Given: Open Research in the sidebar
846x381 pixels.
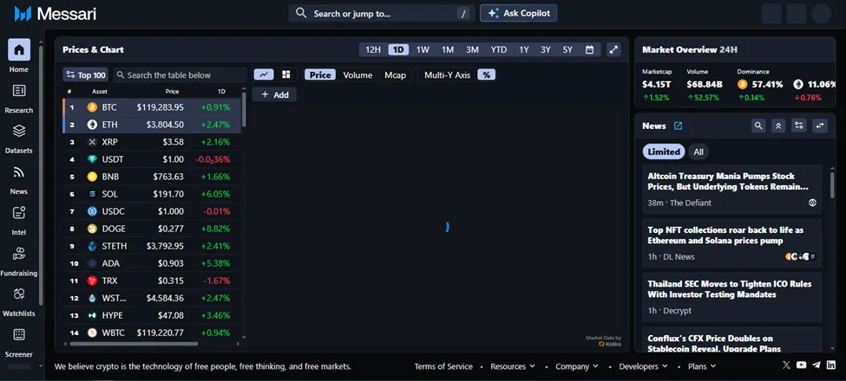Looking at the screenshot, I should click(x=19, y=90).
